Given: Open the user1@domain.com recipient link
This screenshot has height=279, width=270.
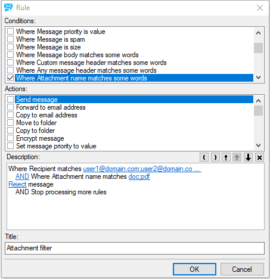Looking at the screenshot, I should point(142,169).
